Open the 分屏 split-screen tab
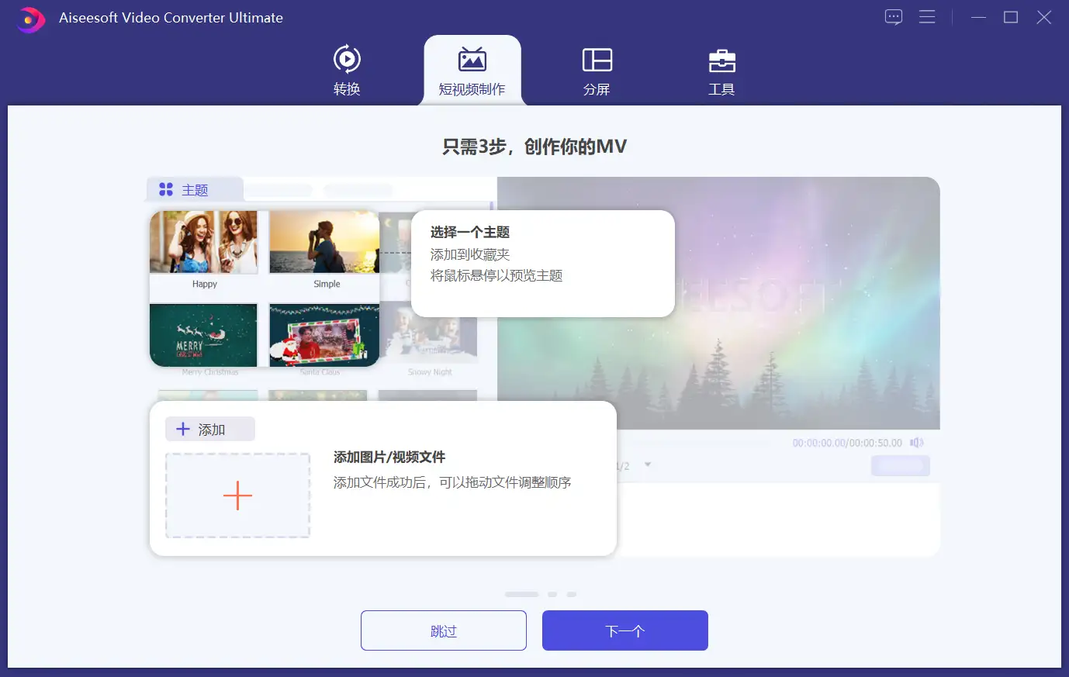This screenshot has height=677, width=1069. (x=597, y=71)
